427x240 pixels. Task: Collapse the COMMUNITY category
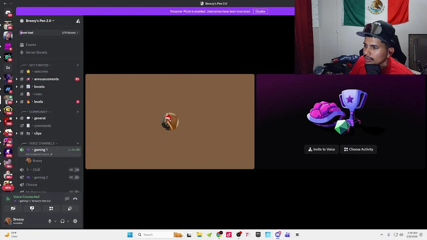[39, 112]
